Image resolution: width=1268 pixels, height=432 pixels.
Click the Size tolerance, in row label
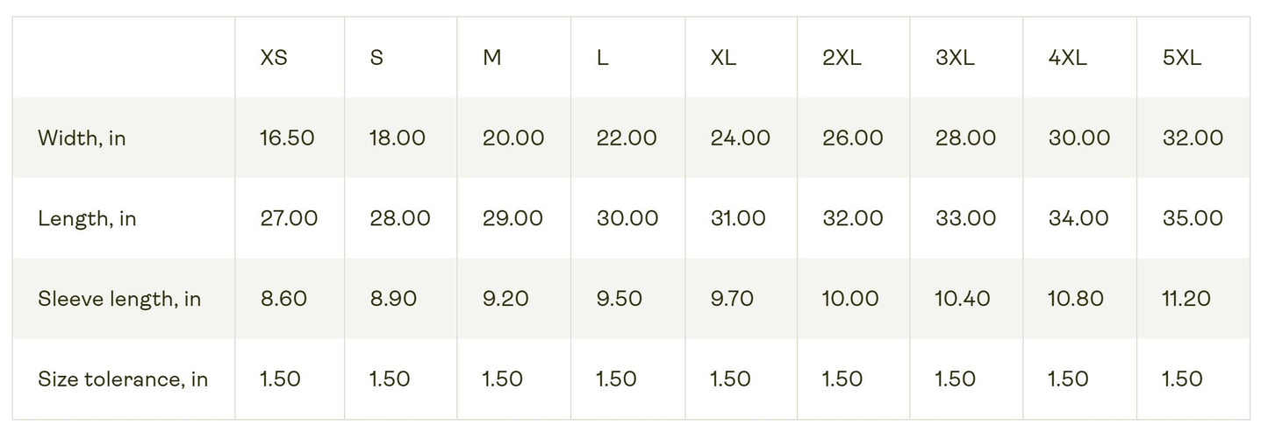(123, 379)
